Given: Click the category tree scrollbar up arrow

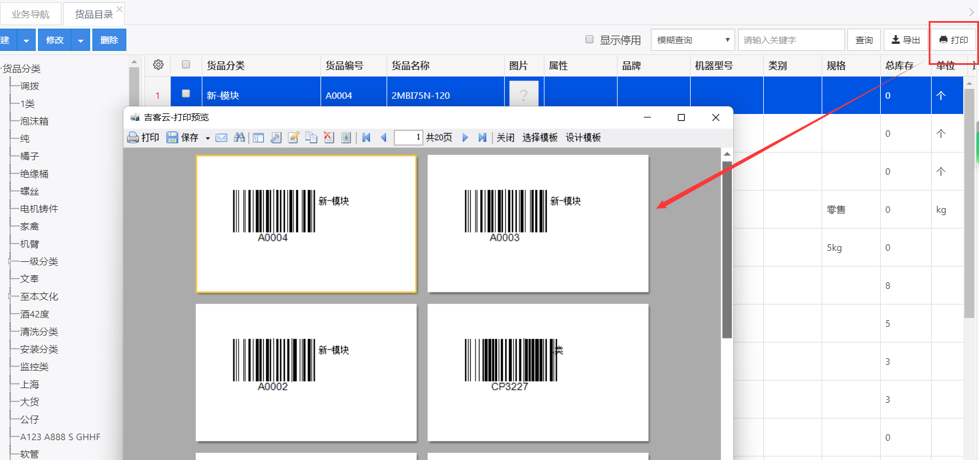Looking at the screenshot, I should click(x=134, y=61).
